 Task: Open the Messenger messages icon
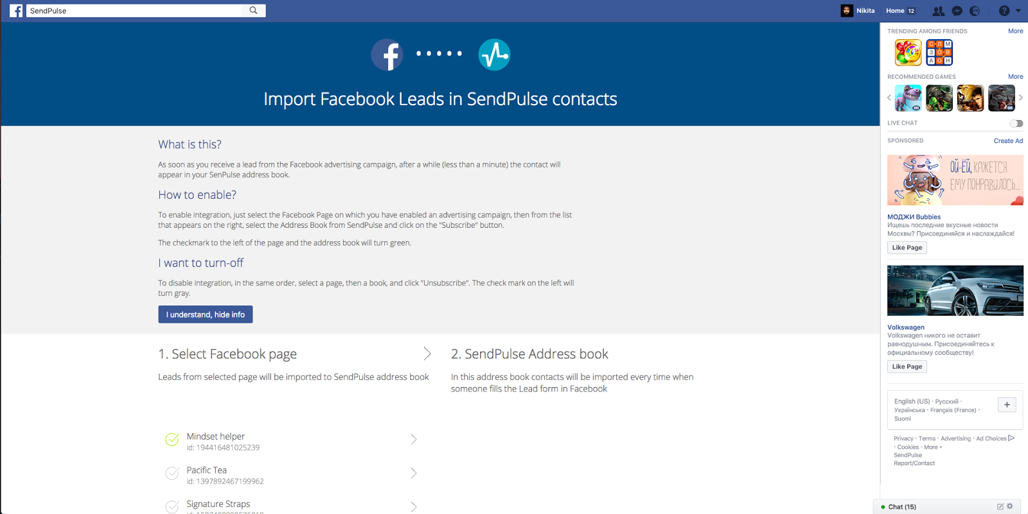957,11
